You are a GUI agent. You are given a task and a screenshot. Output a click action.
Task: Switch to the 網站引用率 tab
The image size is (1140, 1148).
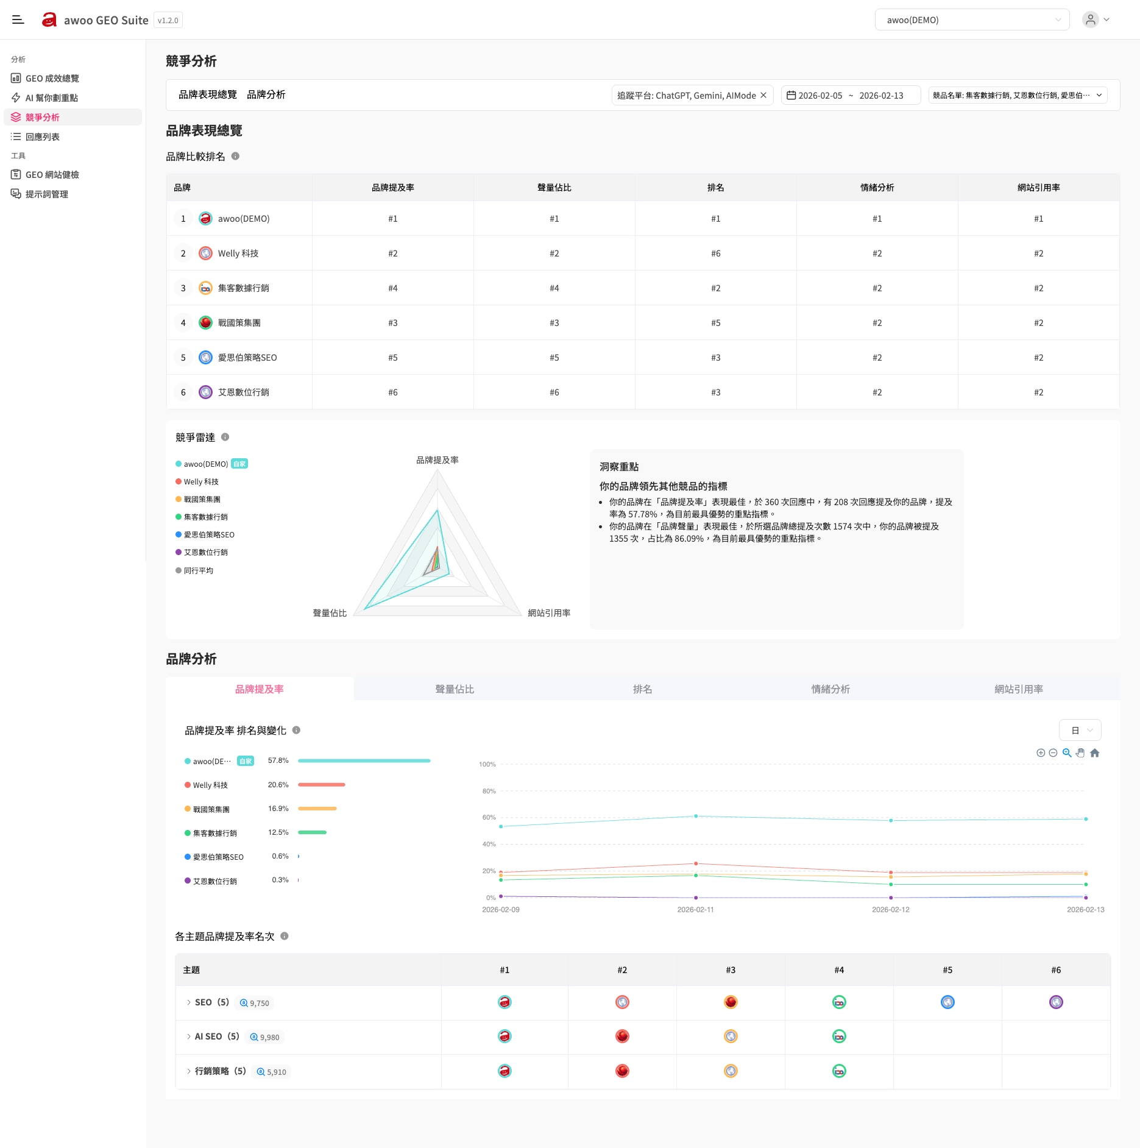pyautogui.click(x=1019, y=689)
